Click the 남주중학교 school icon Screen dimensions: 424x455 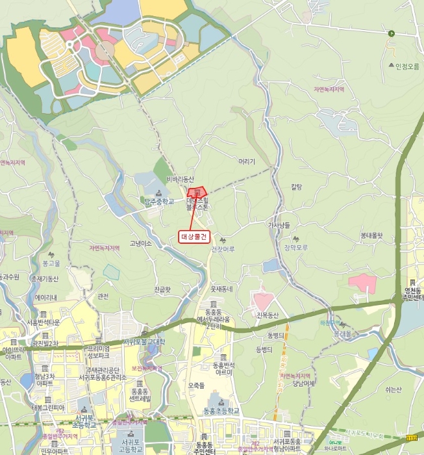coord(158,193)
